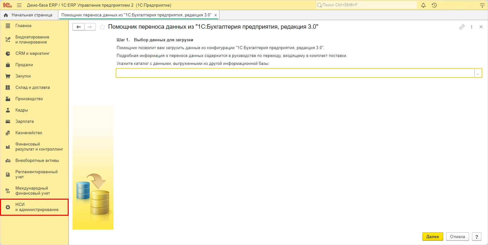Click the home icon of Начальная страница
Image resolution: width=488 pixels, height=245 pixels.
click(6, 15)
